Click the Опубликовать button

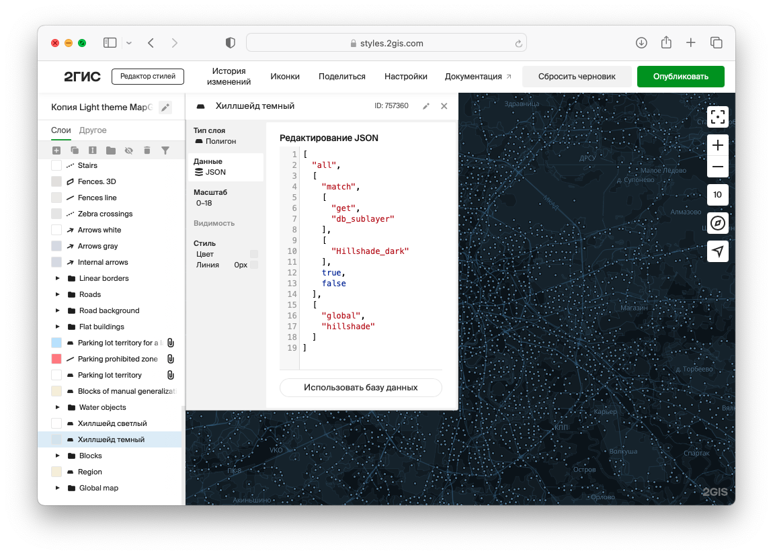680,77
